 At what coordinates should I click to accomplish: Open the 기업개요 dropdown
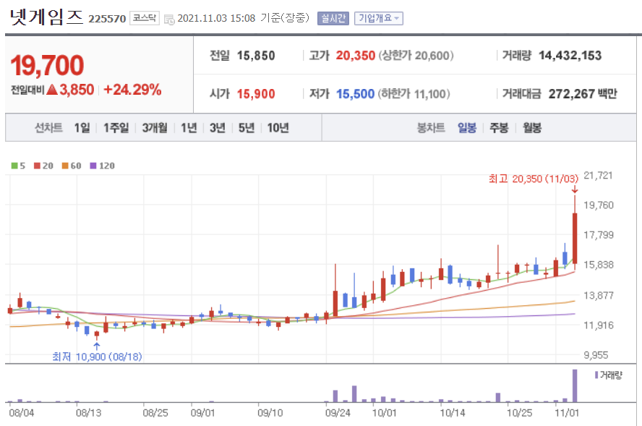(379, 18)
